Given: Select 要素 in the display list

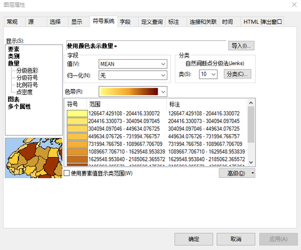Looking at the screenshot, I should pos(14,49).
